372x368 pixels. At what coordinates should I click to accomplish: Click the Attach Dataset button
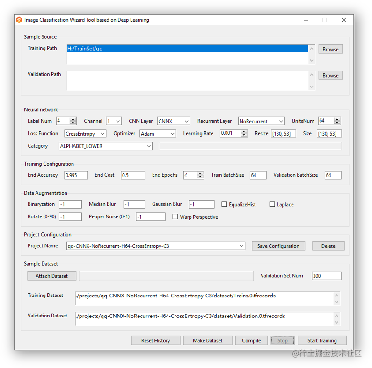(x=52, y=276)
